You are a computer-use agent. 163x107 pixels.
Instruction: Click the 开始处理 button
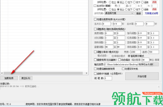(x=142, y=76)
